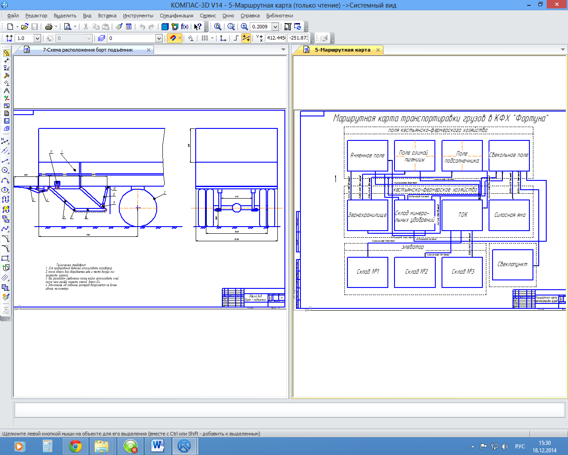Expand the New document arrow dropdown

(16, 27)
